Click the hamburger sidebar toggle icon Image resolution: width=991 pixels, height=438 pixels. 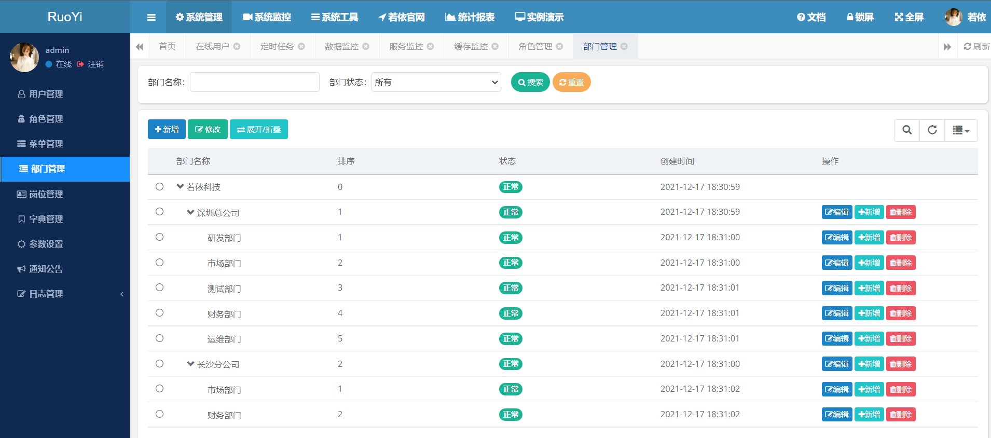151,17
